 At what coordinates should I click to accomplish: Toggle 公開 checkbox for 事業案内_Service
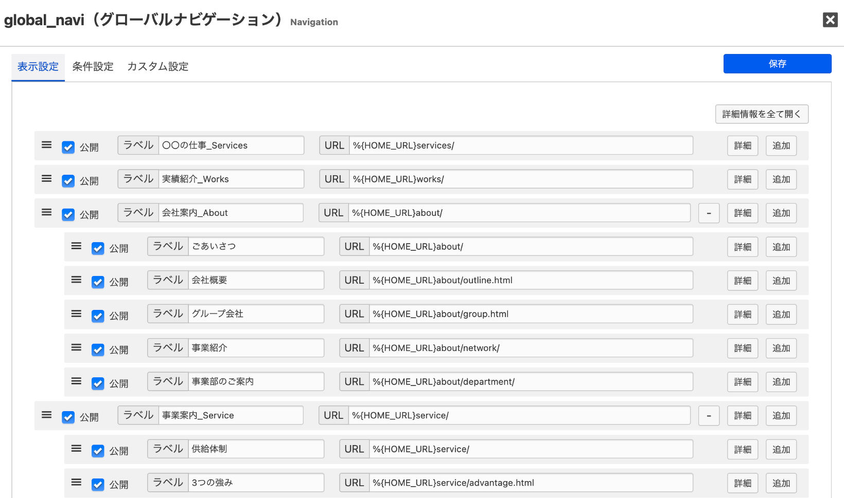pos(68,417)
